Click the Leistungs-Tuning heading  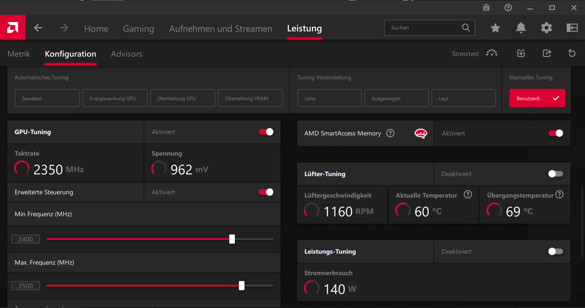pos(330,251)
